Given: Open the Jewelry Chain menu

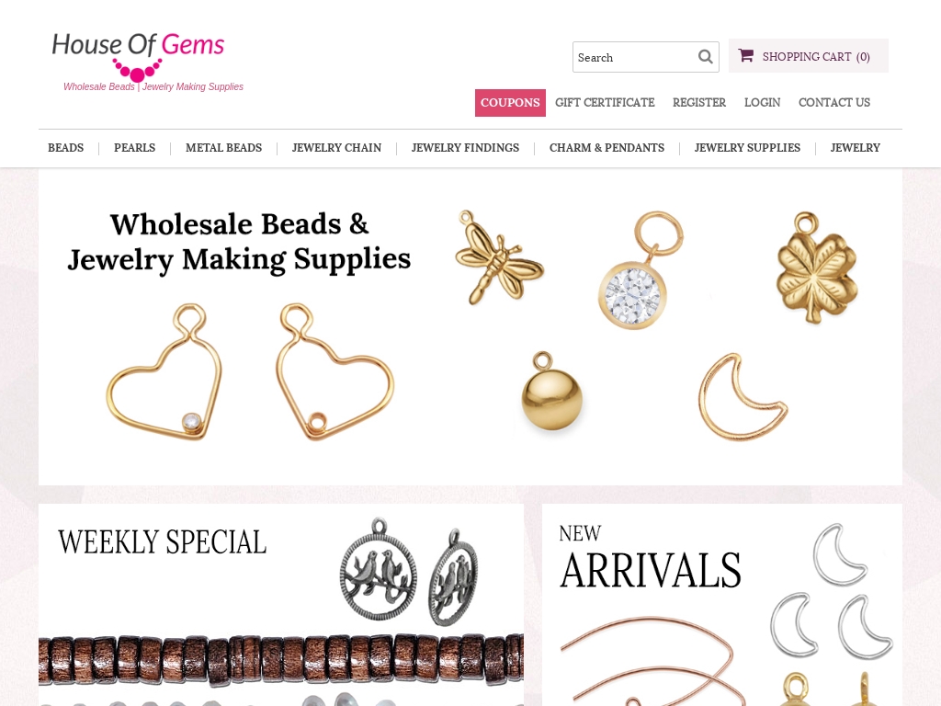Looking at the screenshot, I should pyautogui.click(x=336, y=148).
